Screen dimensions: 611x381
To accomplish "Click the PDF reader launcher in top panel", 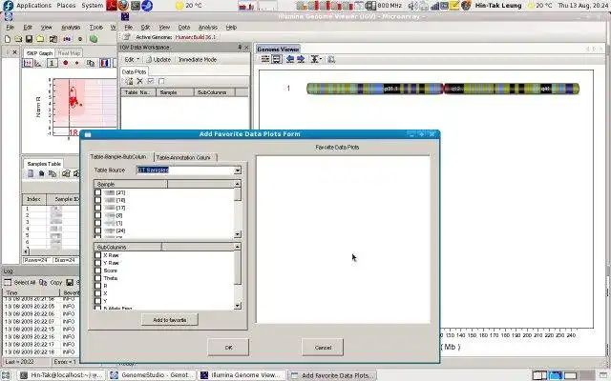I will [112, 6].
